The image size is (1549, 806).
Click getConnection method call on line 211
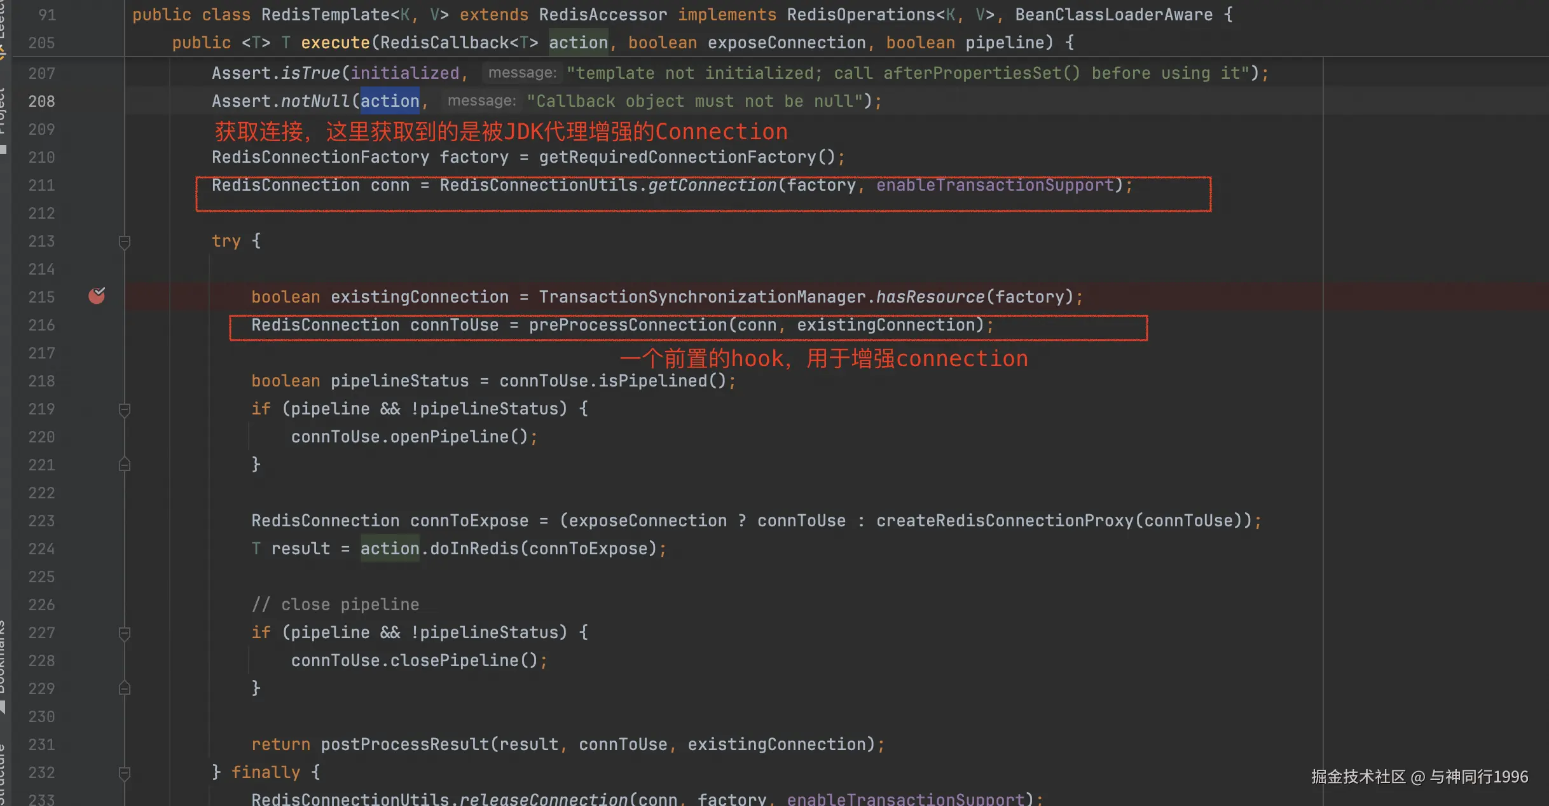712,185
